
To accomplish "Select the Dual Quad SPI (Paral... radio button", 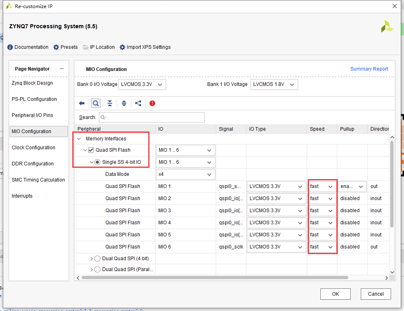I will 97,269.
